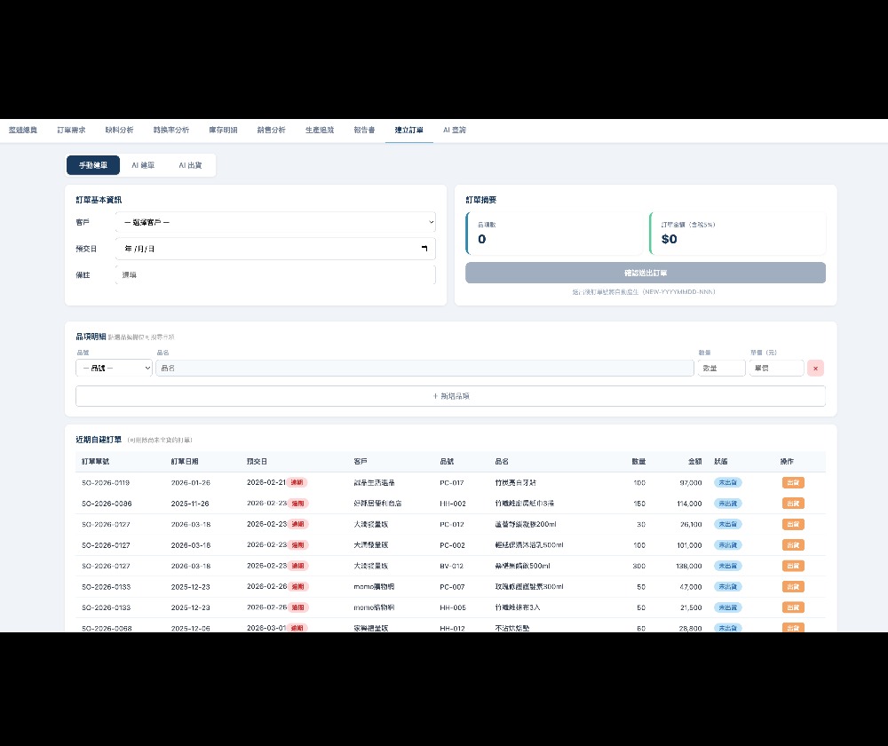The image size is (888, 746).
Task: Click the 未出貨 status badge for HH-002
Action: point(728,504)
